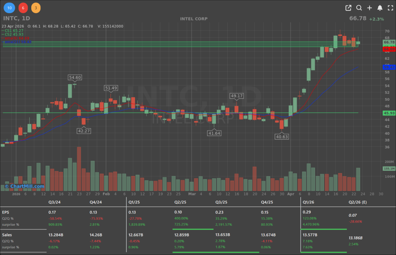The image size is (396, 255).
Task: Click the 14.26B sales value
Action: [x=96, y=235]
